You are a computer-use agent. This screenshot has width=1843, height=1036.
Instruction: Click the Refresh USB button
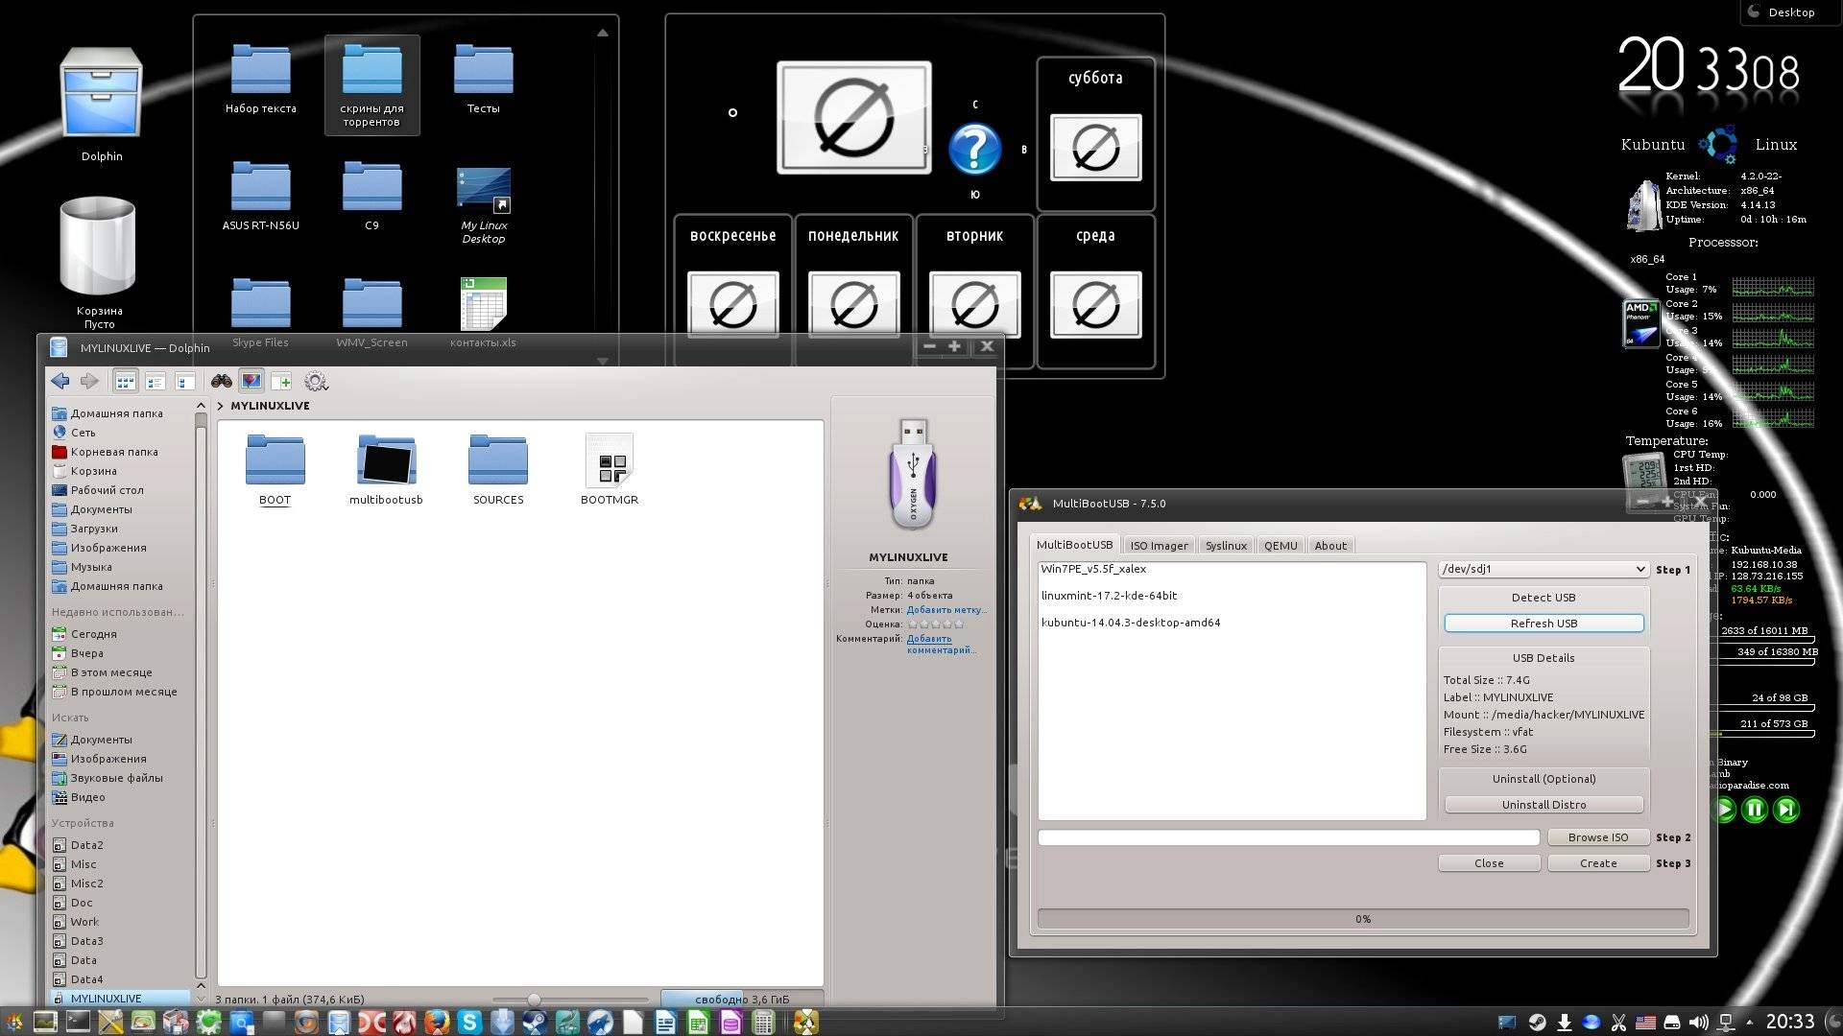(x=1544, y=624)
